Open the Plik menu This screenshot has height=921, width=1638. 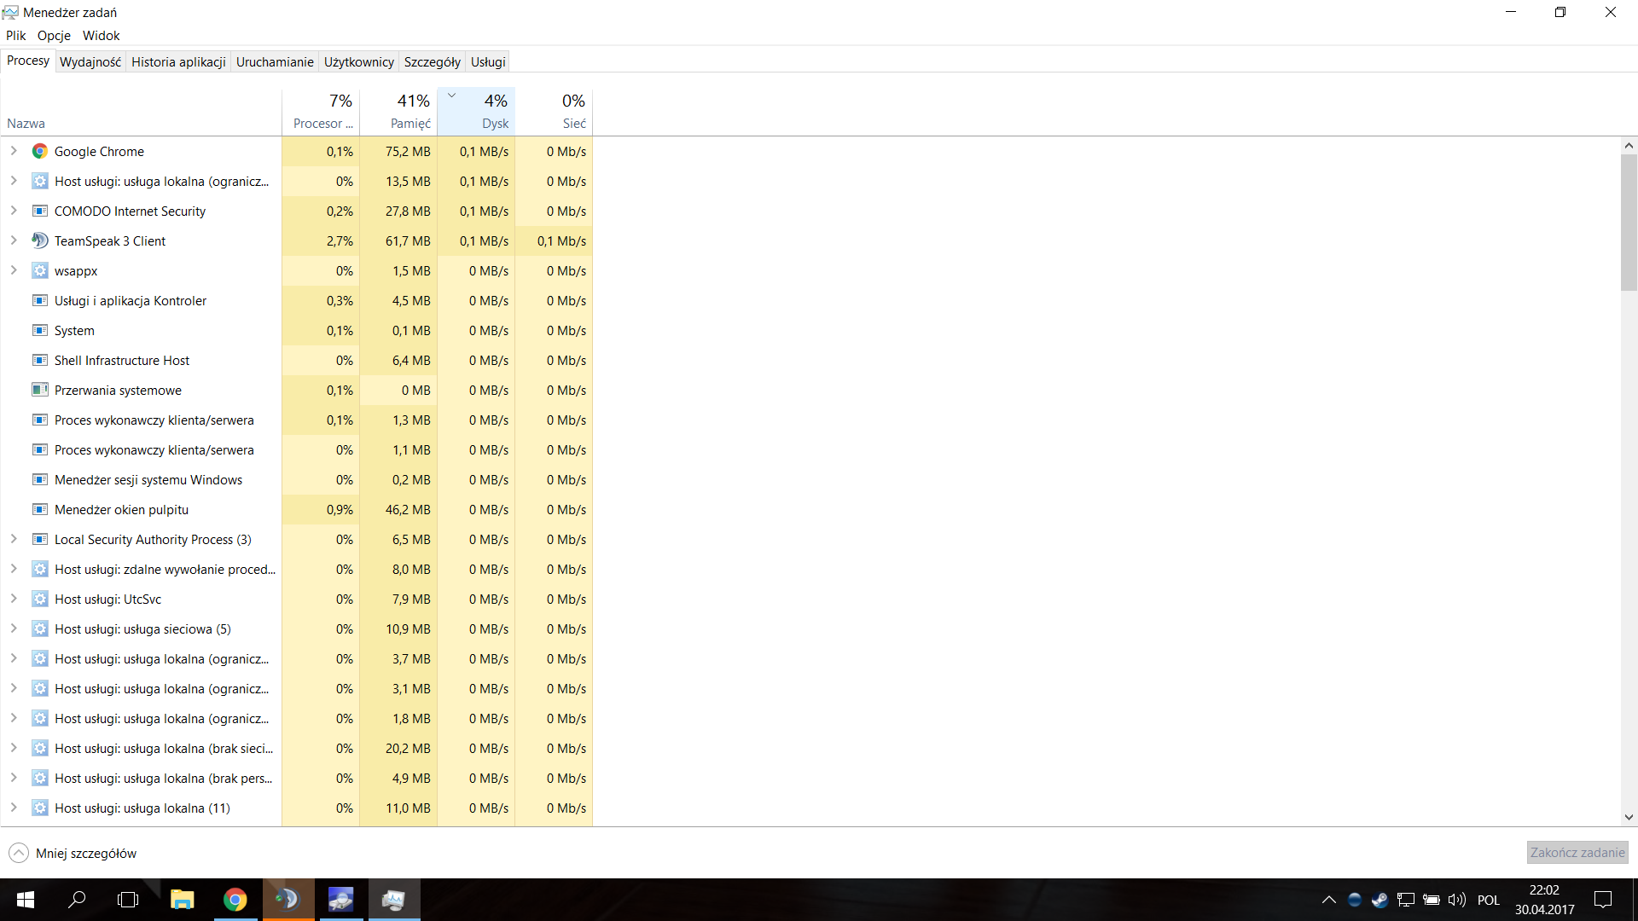(x=16, y=36)
